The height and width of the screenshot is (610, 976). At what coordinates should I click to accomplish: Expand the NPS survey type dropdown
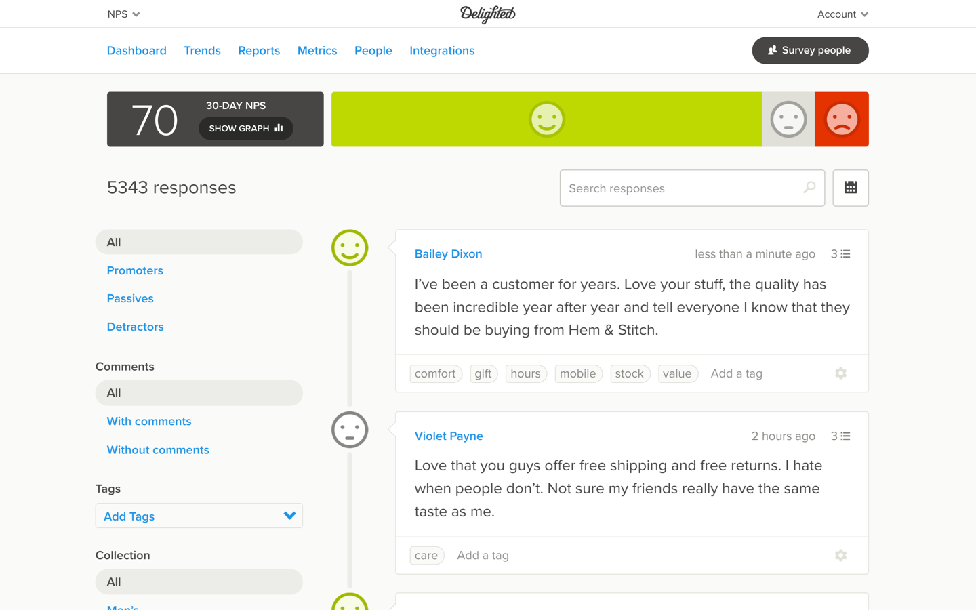coord(123,14)
